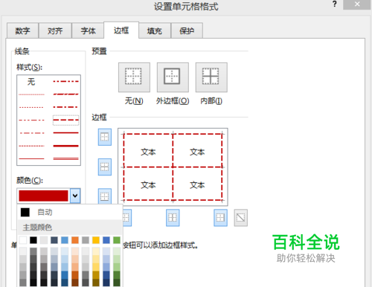The image size is (372, 287).
Task: Click the red color box in 颜色 field
Action: (x=43, y=196)
